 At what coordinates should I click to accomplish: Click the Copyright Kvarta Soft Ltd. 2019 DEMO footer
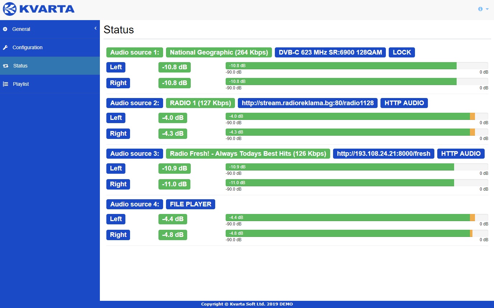(247, 304)
